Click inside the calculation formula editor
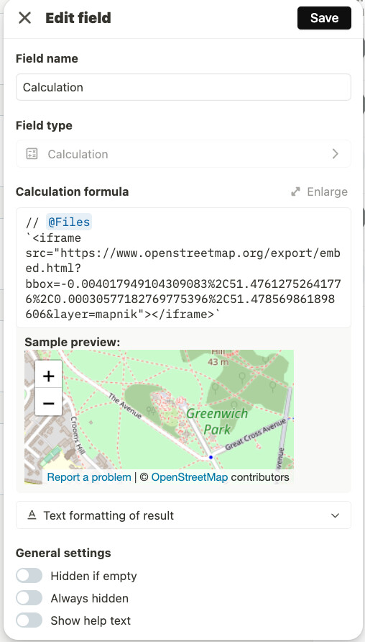The height and width of the screenshot is (642, 365). pyautogui.click(x=183, y=268)
